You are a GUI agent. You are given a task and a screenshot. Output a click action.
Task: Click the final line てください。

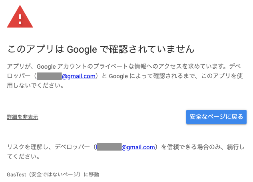tap(24, 156)
